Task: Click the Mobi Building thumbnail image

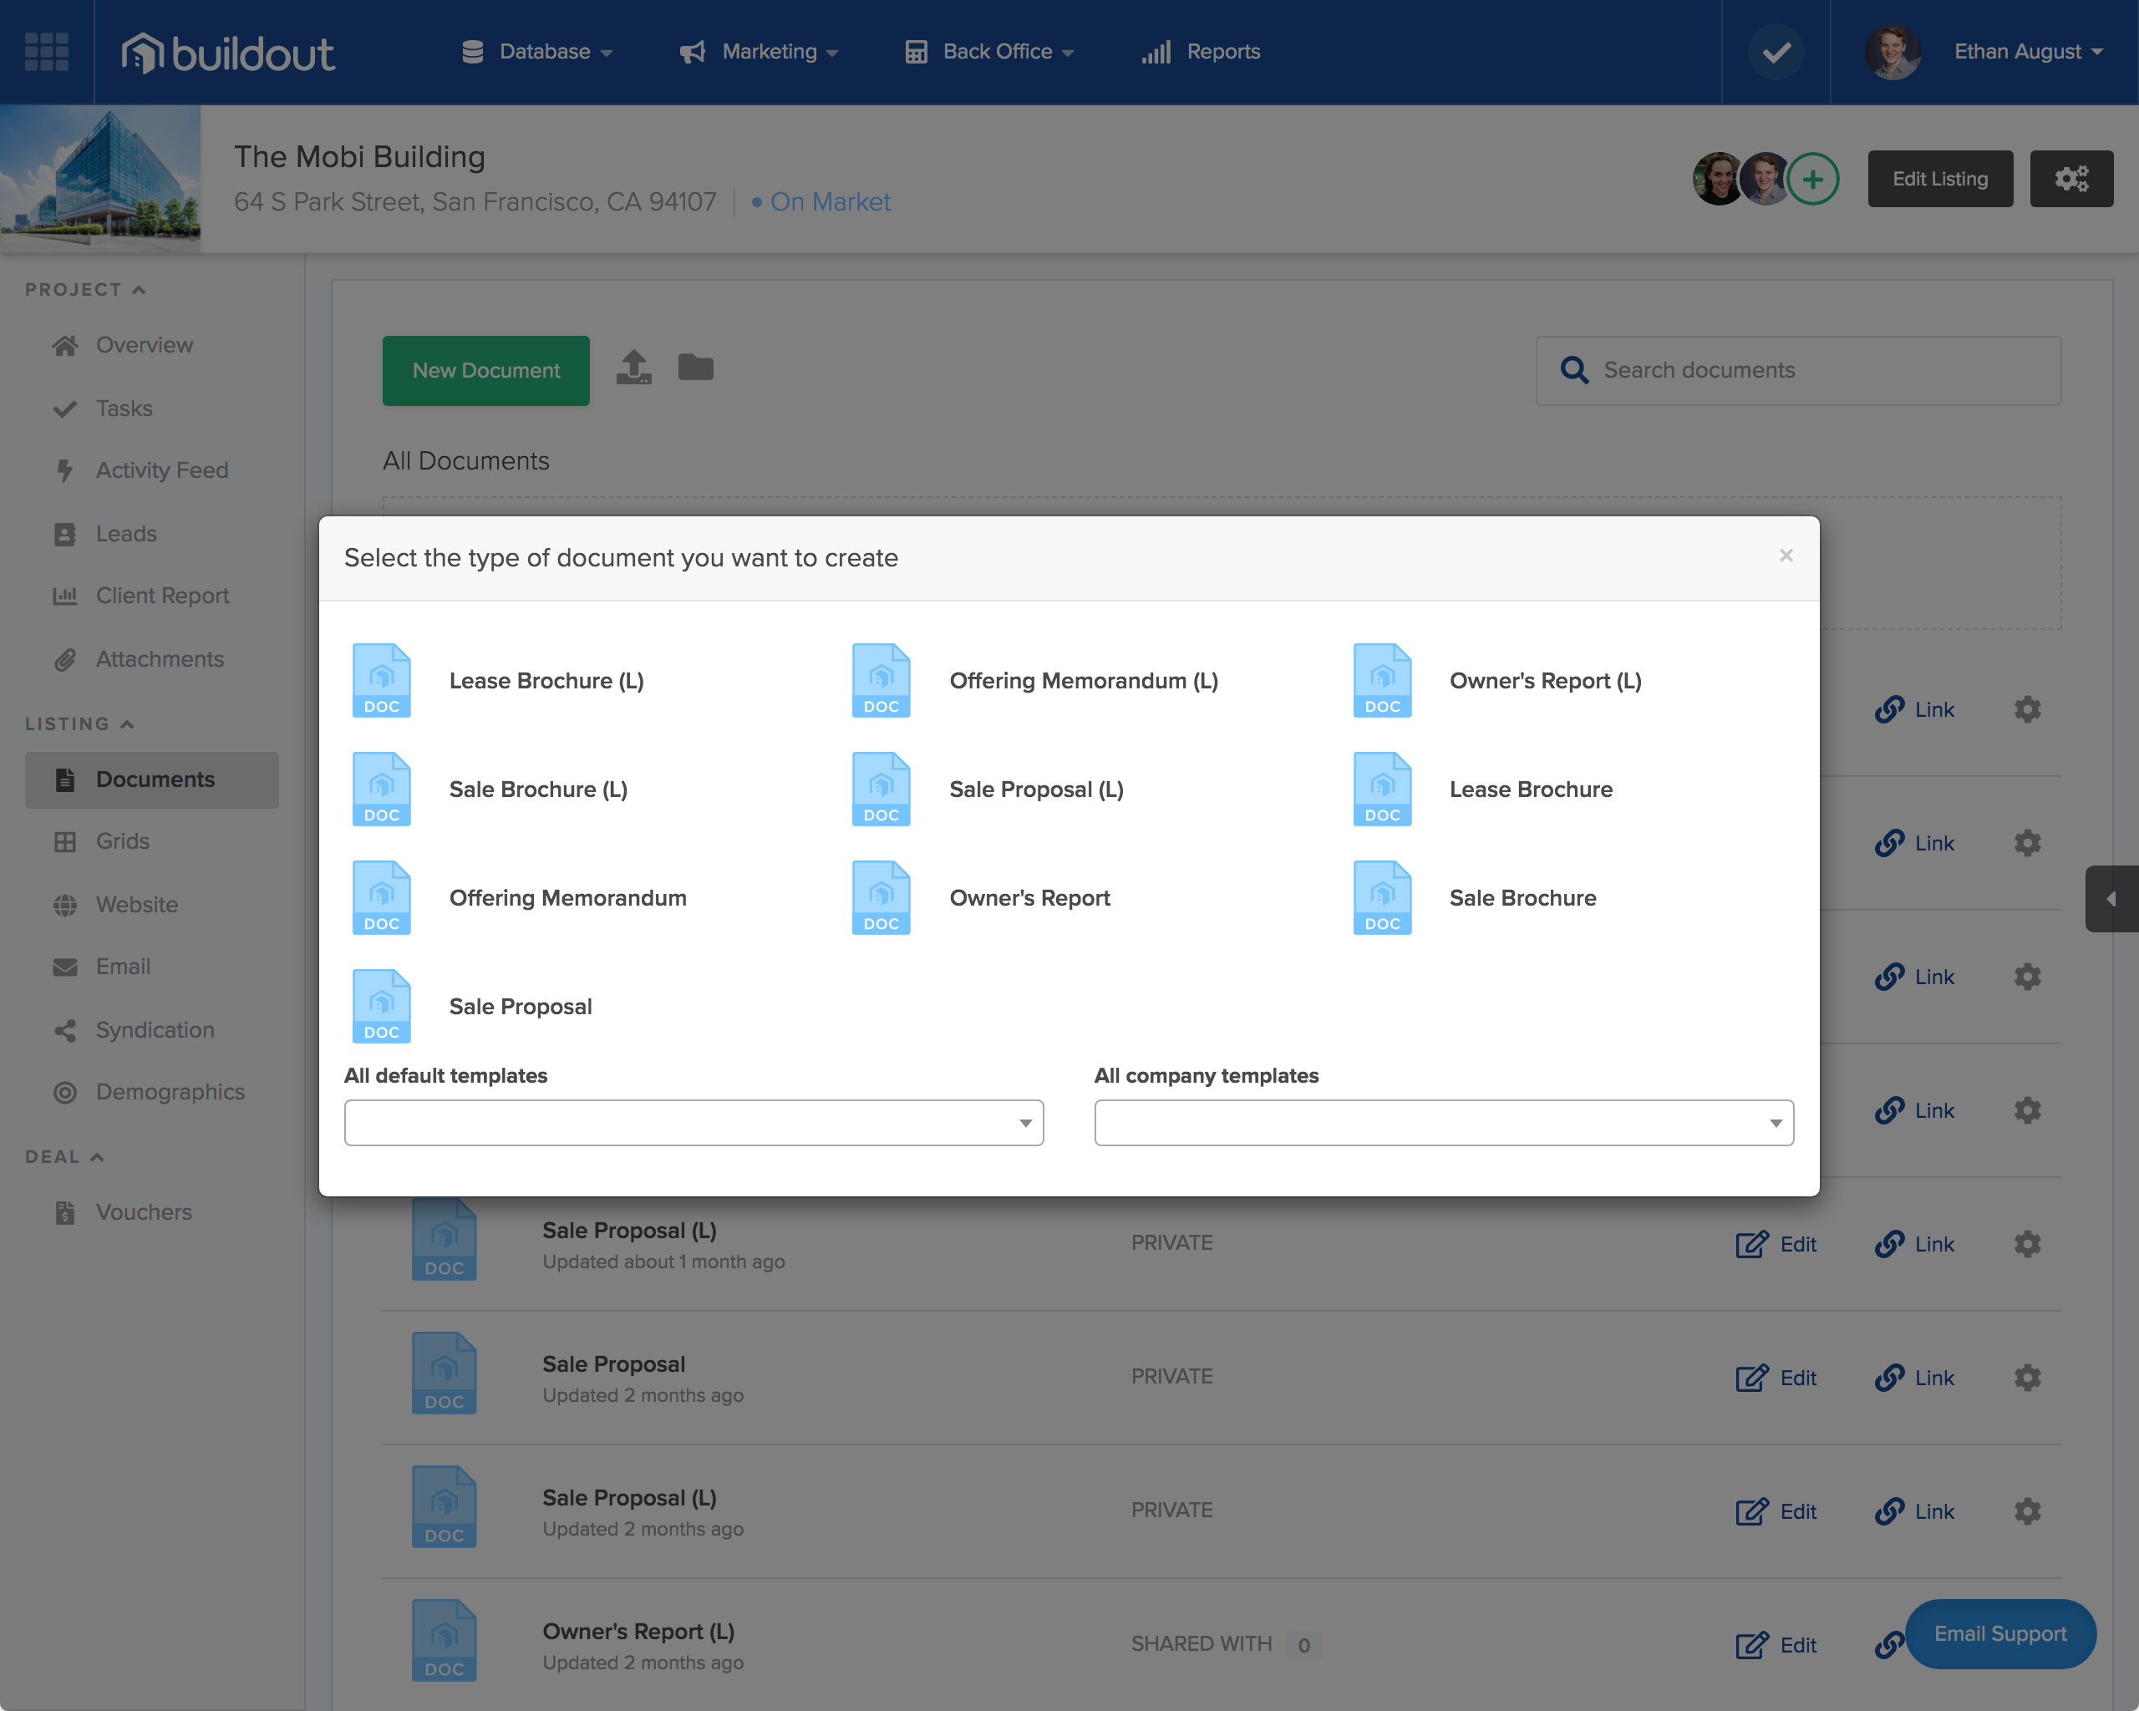Action: click(100, 179)
